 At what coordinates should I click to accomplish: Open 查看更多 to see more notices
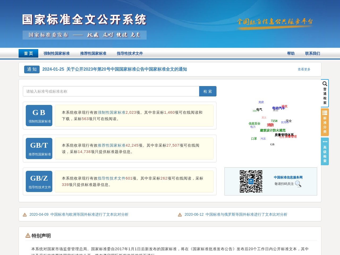tap(304, 69)
